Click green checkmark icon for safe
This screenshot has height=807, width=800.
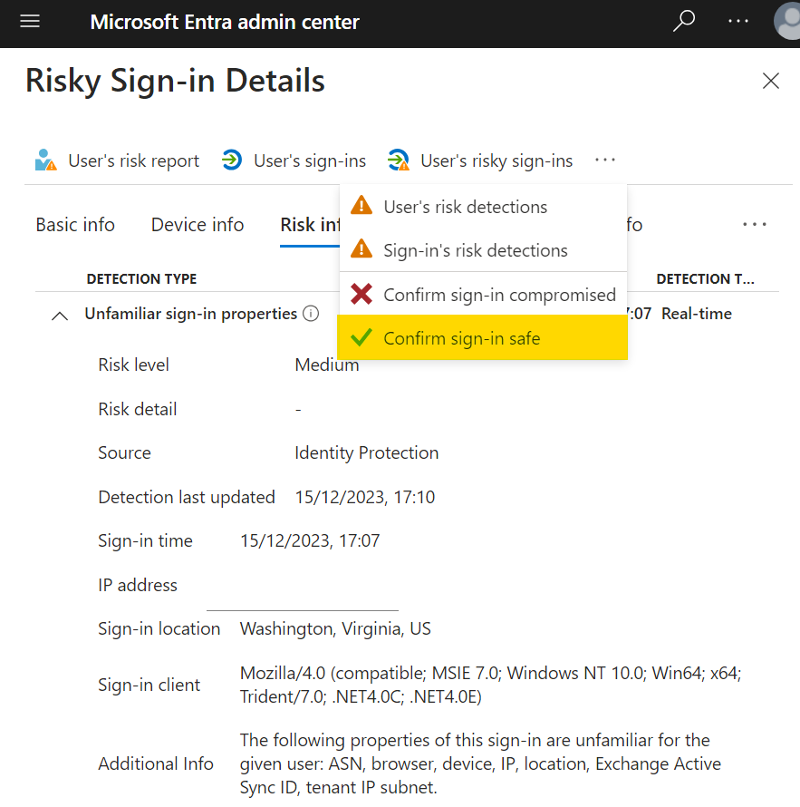361,337
